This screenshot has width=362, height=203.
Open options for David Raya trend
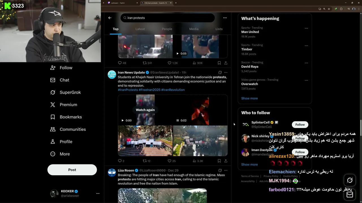306,63
